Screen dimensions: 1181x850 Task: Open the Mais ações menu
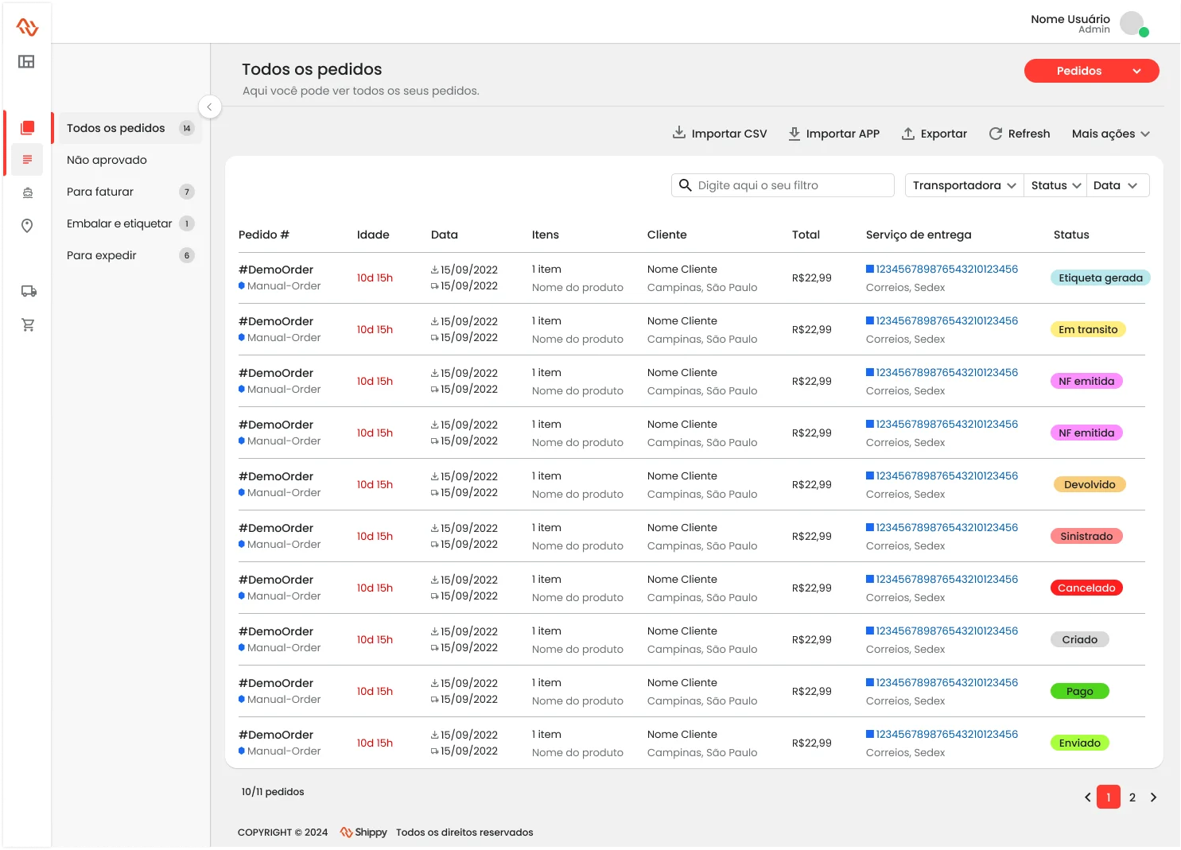[x=1110, y=134]
